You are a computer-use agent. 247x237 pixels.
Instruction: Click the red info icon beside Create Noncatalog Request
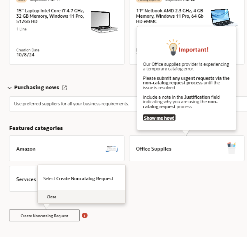85,215
